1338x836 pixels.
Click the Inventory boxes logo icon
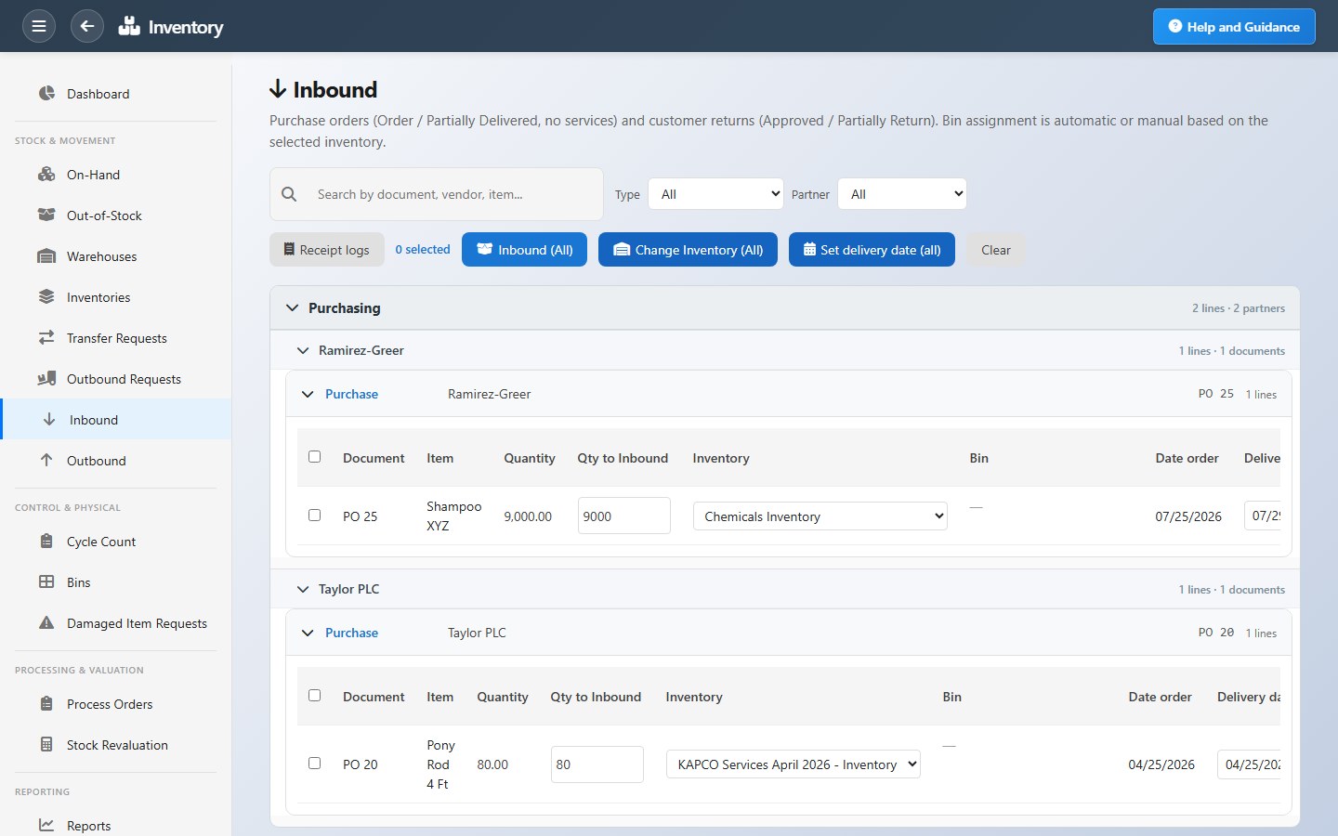(129, 26)
